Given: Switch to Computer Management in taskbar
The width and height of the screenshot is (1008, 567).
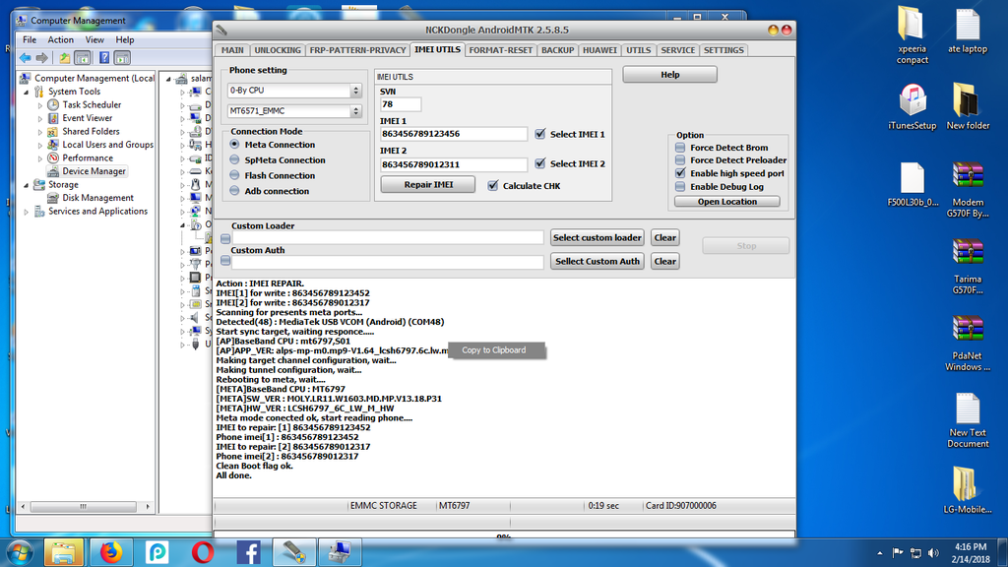Looking at the screenshot, I should pyautogui.click(x=340, y=553).
